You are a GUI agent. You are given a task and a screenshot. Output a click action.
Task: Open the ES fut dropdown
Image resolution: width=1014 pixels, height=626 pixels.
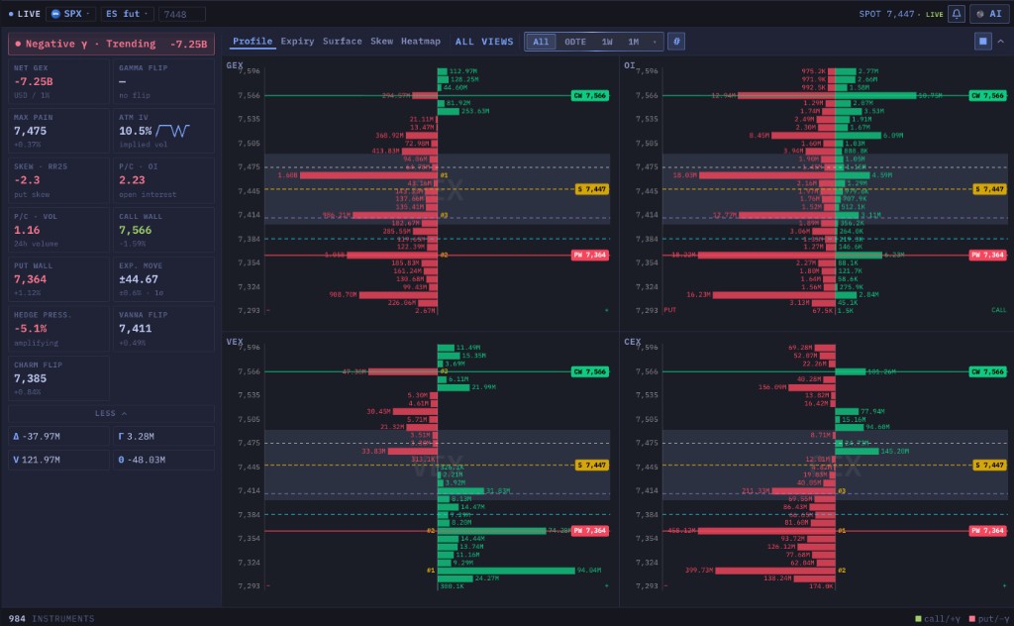[x=128, y=14]
